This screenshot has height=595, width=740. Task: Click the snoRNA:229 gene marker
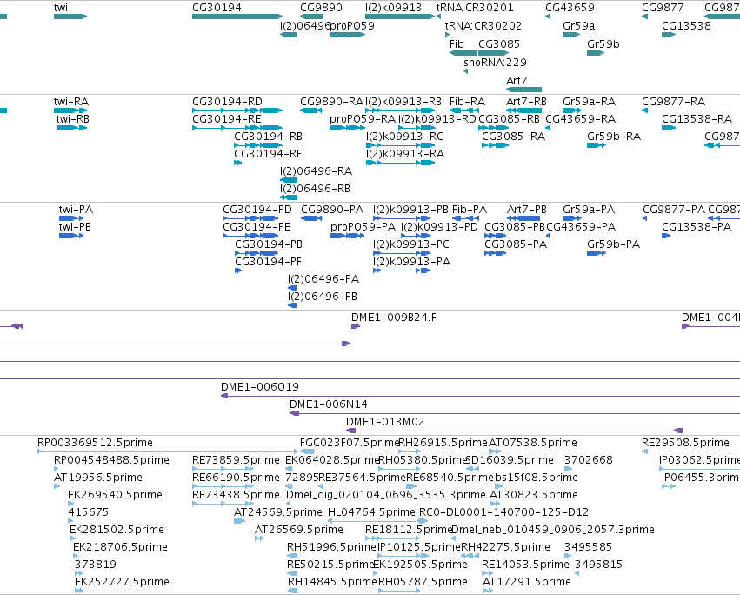pos(466,71)
